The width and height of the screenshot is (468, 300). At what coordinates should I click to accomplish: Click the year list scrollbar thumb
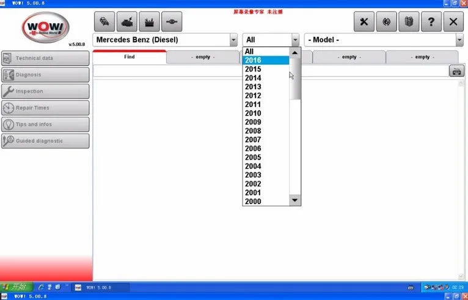[x=295, y=79]
